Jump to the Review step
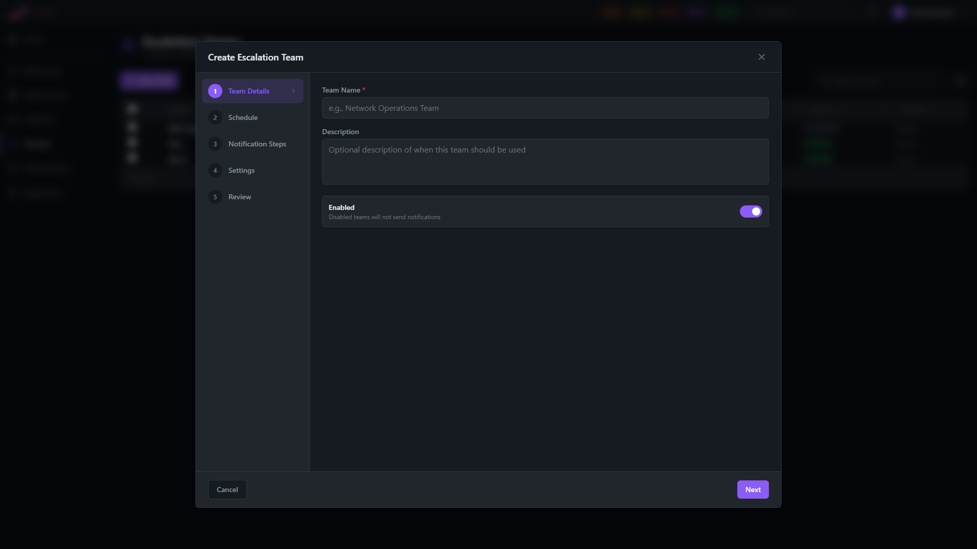Viewport: 977px width, 549px height. [252, 197]
